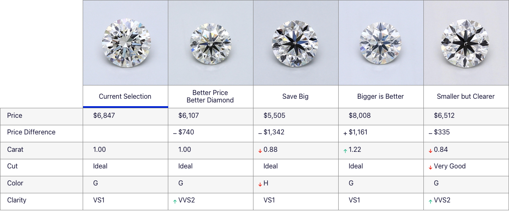Select the Better Price Better Diamond column
Image resolution: width=509 pixels, height=224 pixels.
[x=210, y=96]
